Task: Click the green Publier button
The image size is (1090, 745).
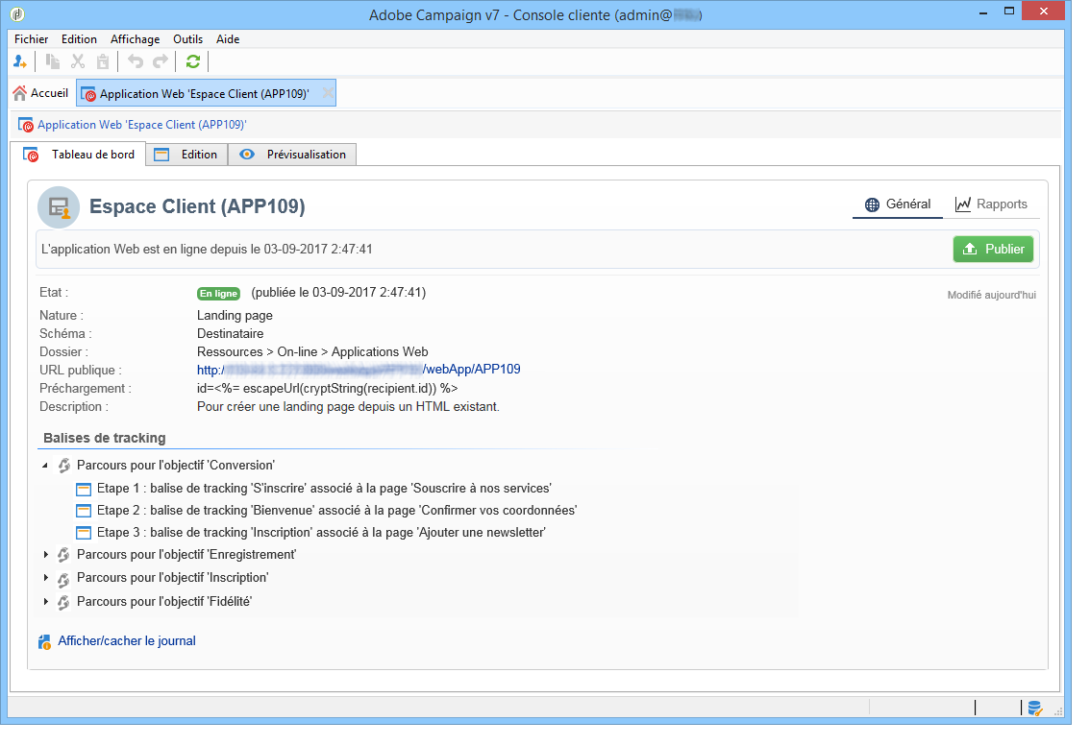Action: [993, 250]
